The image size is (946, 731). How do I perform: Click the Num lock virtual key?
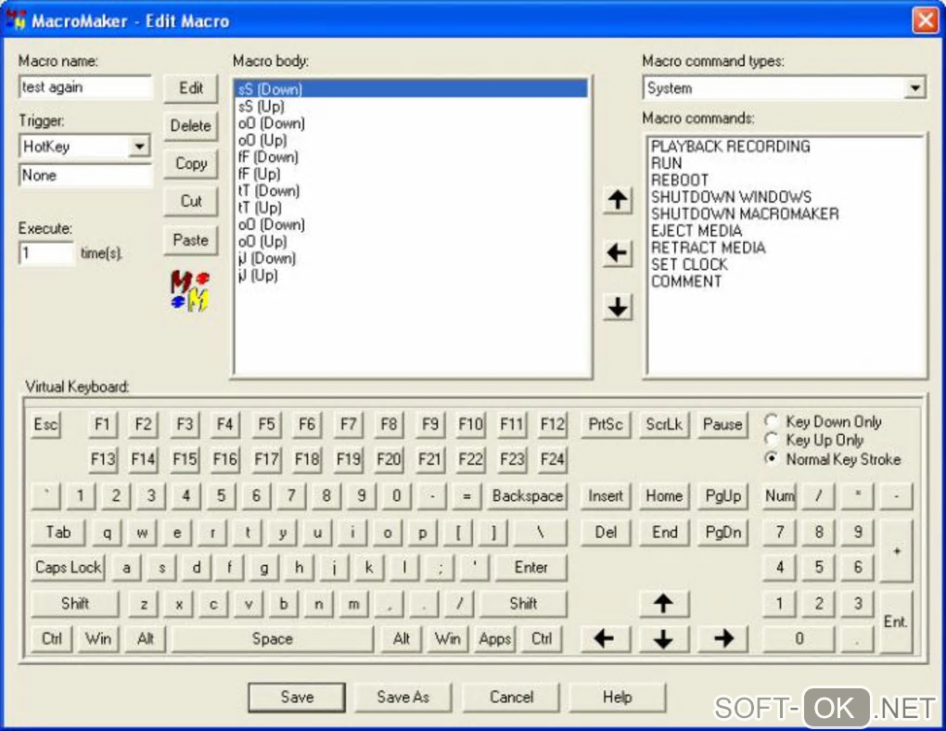click(779, 496)
